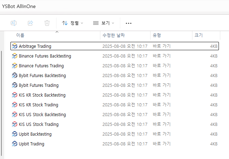
Task: Click the KIS US Stock Backtesting icon
Action: 14,115
